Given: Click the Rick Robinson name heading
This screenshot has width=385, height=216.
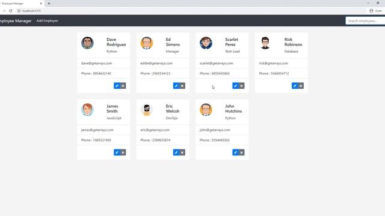Looking at the screenshot, I should [x=293, y=42].
